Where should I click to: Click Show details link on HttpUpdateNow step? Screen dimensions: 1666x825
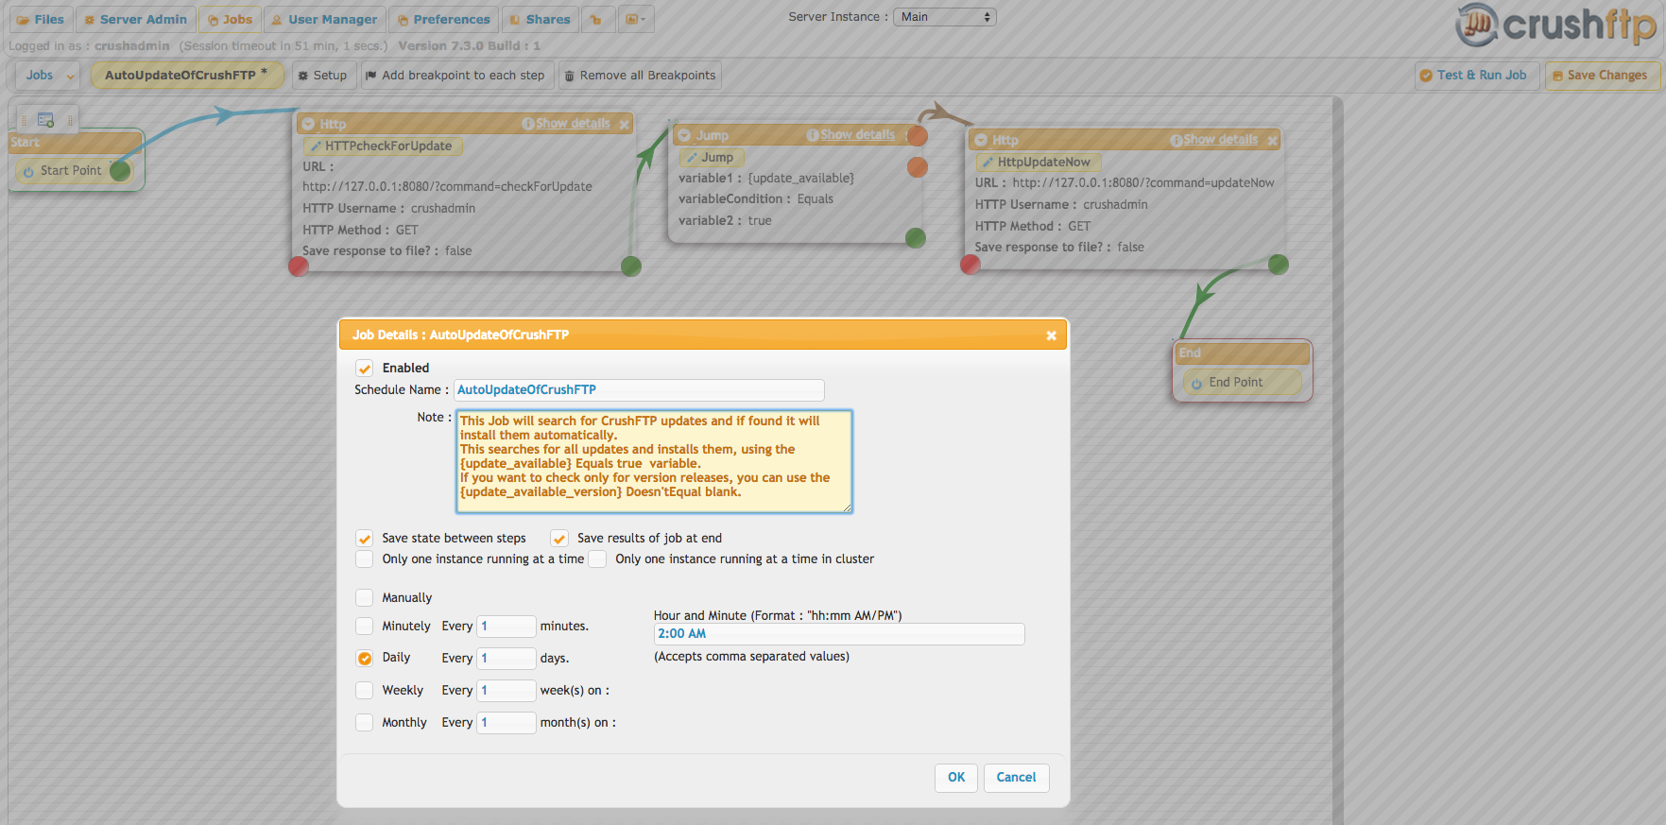pyautogui.click(x=1221, y=140)
